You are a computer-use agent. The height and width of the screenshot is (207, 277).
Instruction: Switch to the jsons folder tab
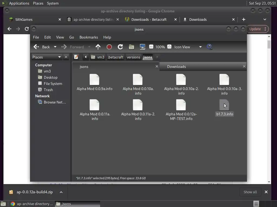point(115,67)
